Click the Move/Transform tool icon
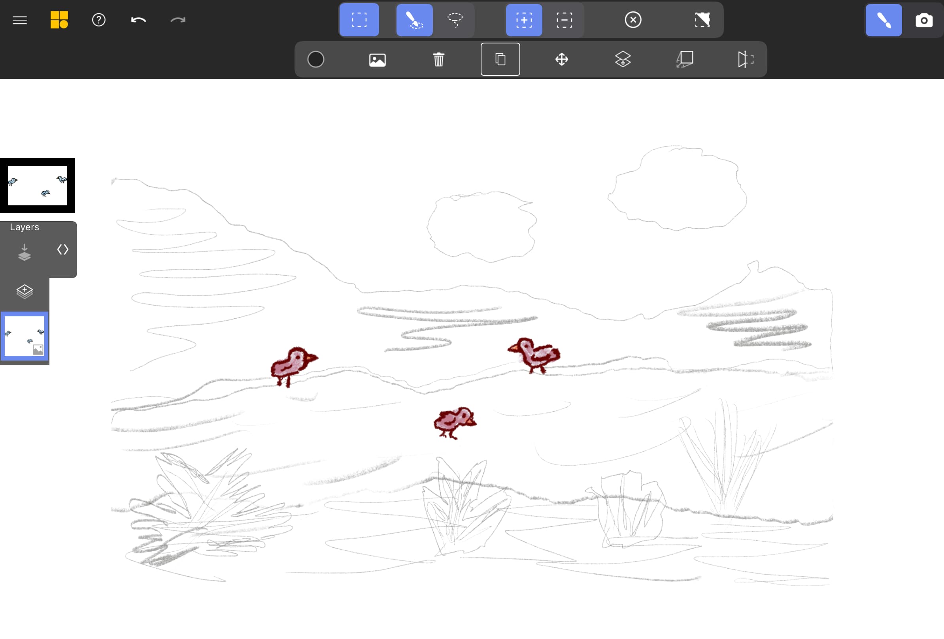The image size is (944, 639). (562, 59)
